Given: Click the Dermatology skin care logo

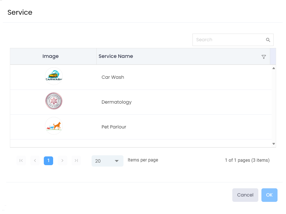Looking at the screenshot, I should click(x=54, y=101).
